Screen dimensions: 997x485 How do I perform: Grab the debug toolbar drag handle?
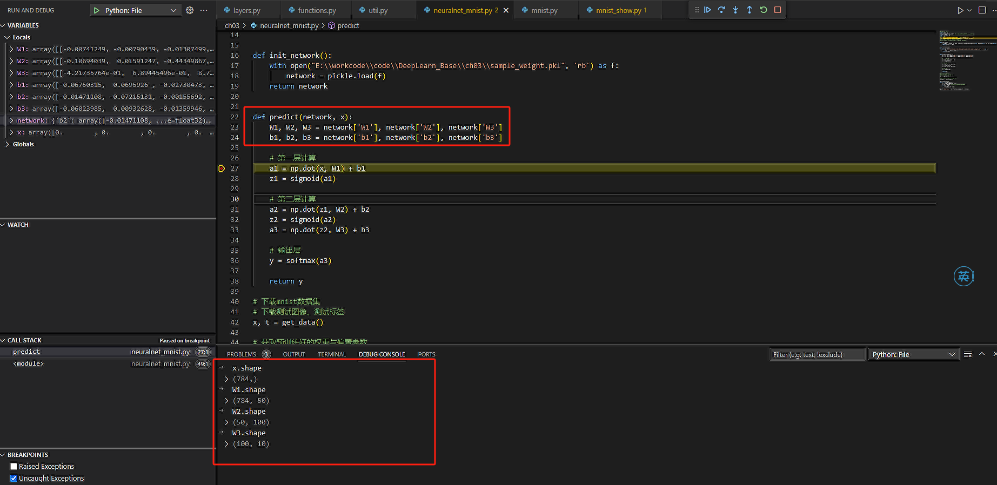(x=697, y=10)
